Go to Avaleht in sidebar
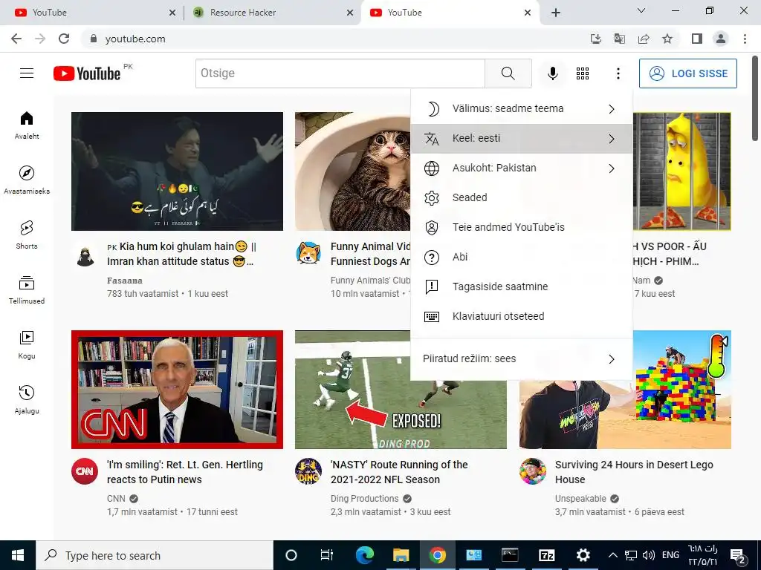Viewport: 761px width, 570px height. click(27, 125)
